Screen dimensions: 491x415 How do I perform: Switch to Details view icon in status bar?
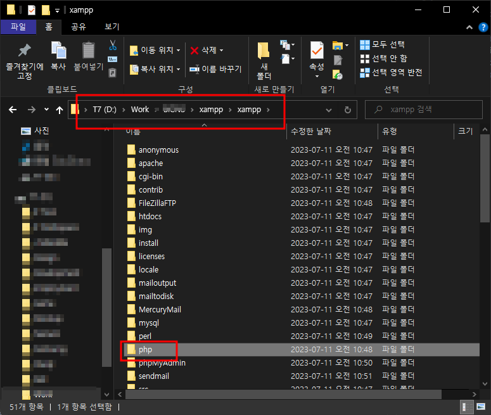coord(466,407)
